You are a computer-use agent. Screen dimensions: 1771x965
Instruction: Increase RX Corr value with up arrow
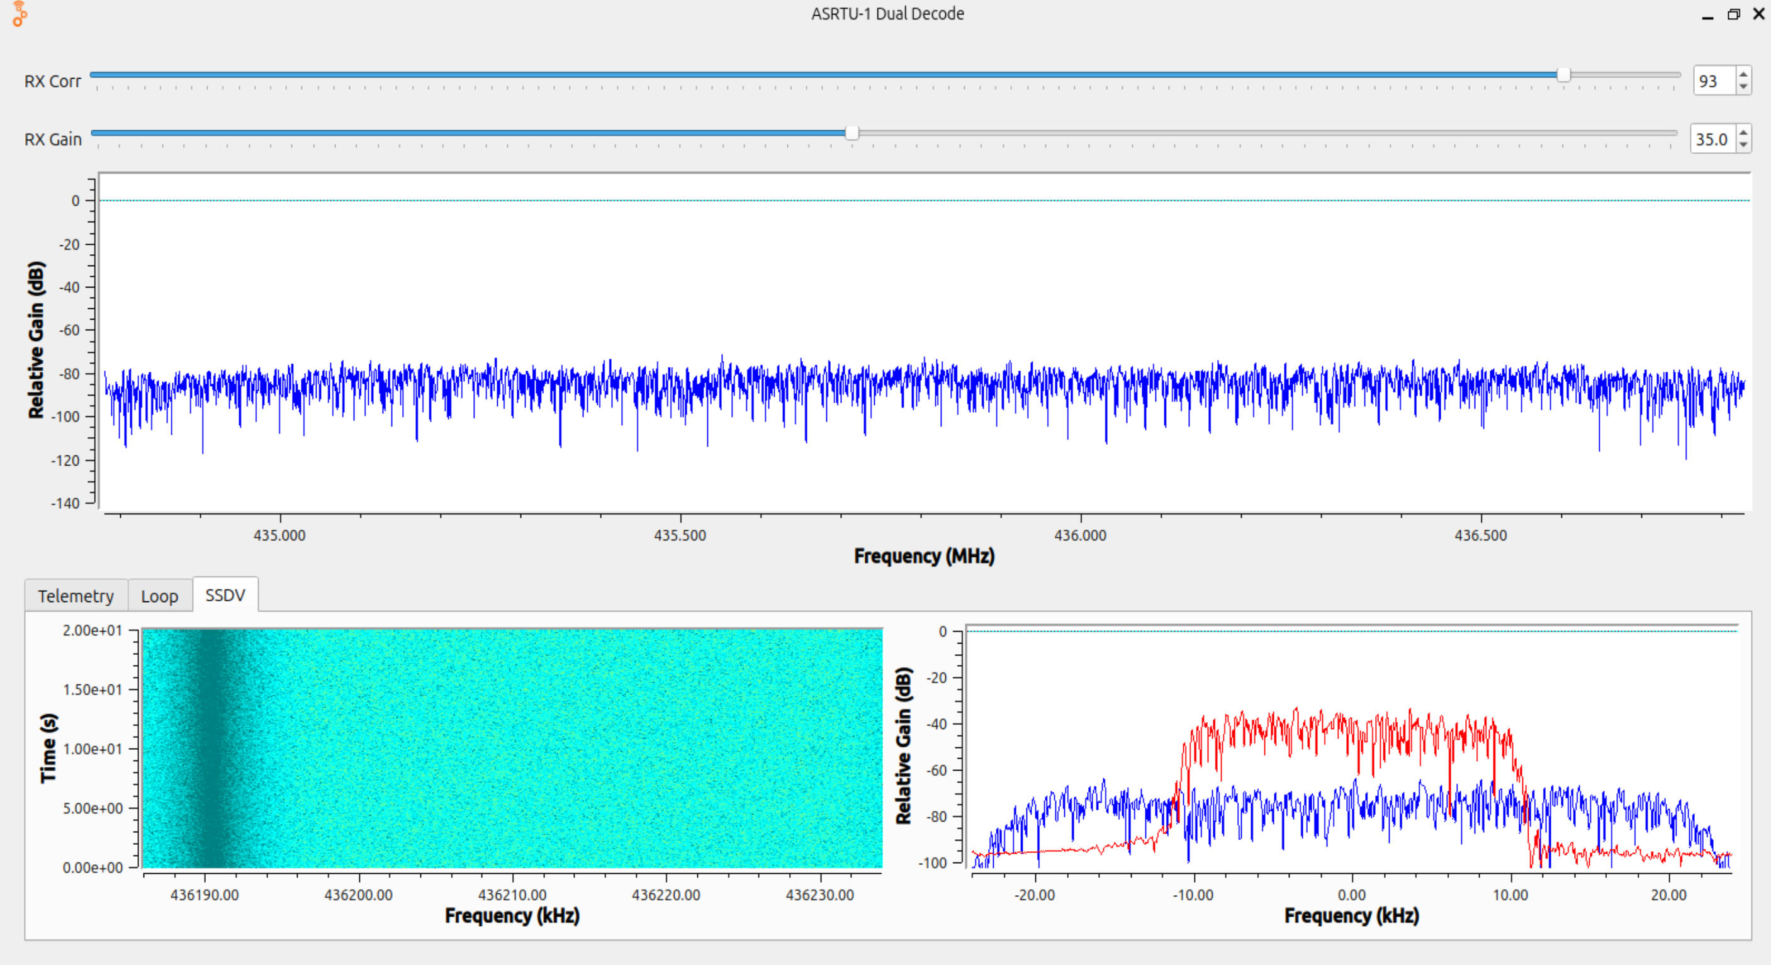[1743, 75]
